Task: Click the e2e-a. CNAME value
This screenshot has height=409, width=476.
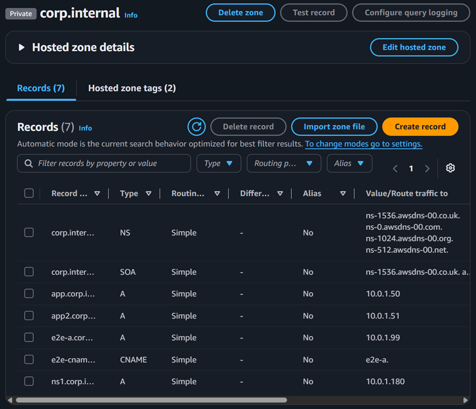Action: [x=376, y=360]
